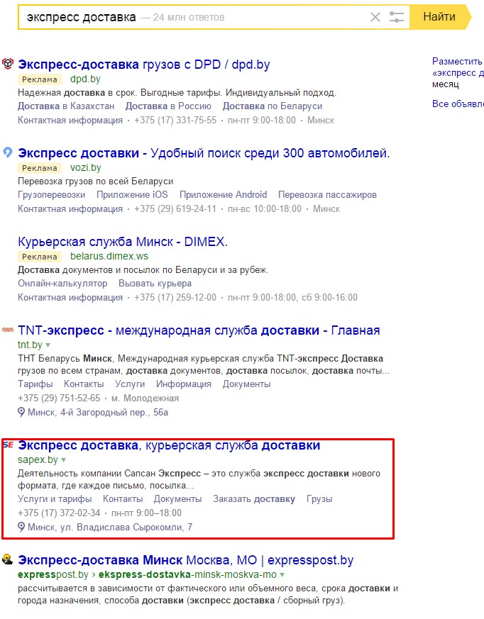Open Экспресс доставки 300 автомобилей result title
The width and height of the screenshot is (484, 619).
pos(204,152)
